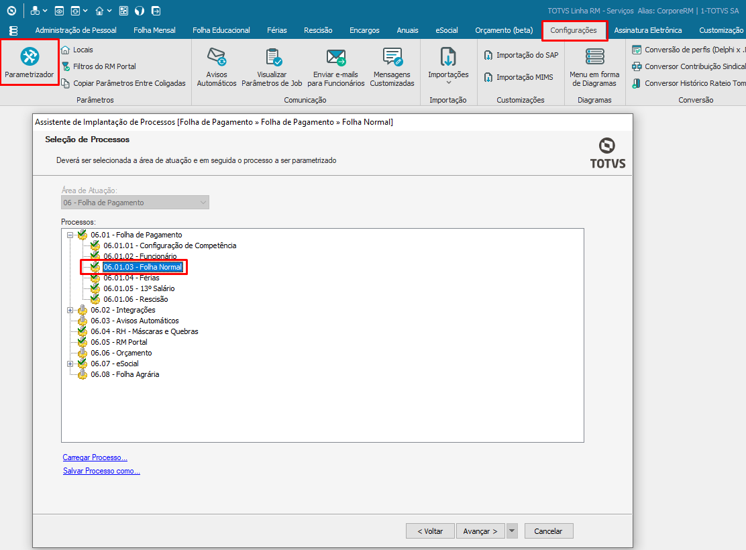Switch to the Folha Educacional tab

point(221,30)
